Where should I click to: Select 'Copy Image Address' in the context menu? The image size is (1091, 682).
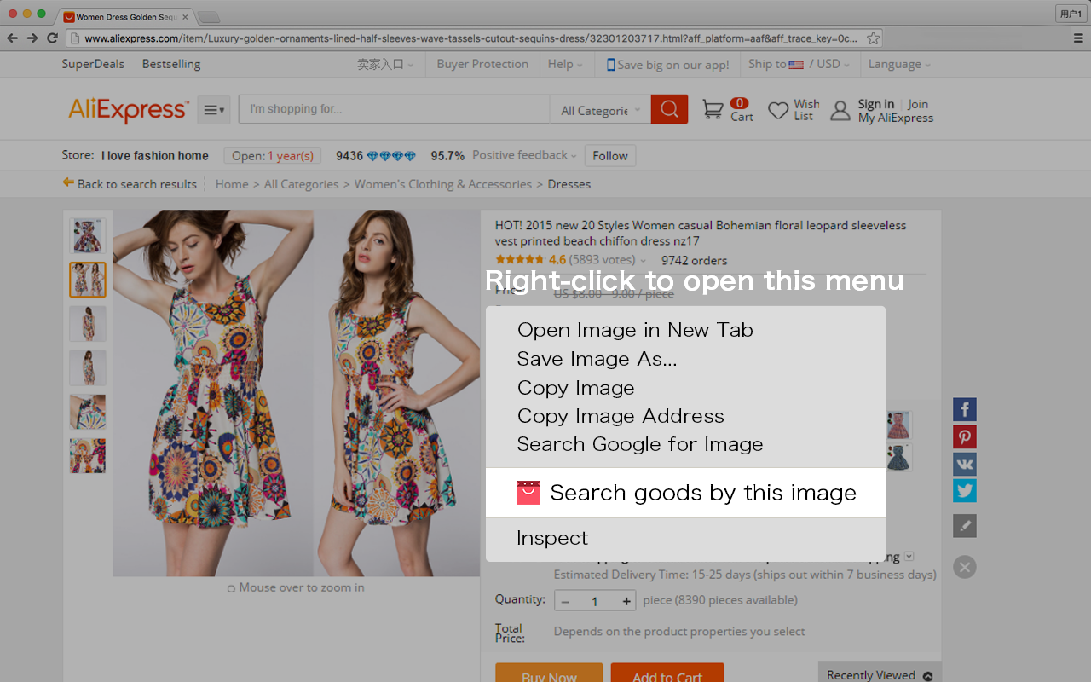click(x=620, y=416)
